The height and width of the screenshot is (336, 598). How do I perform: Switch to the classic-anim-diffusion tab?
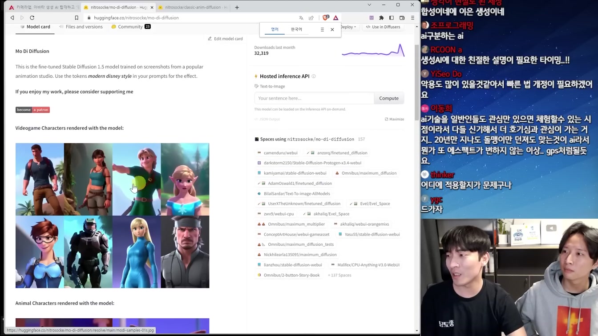(193, 7)
